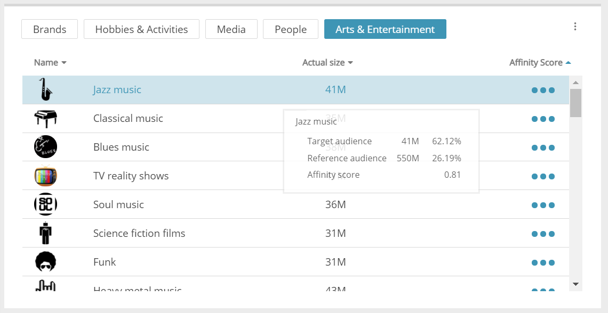Click the Target audience tooltip label
This screenshot has height=313, width=608.
pyautogui.click(x=339, y=141)
